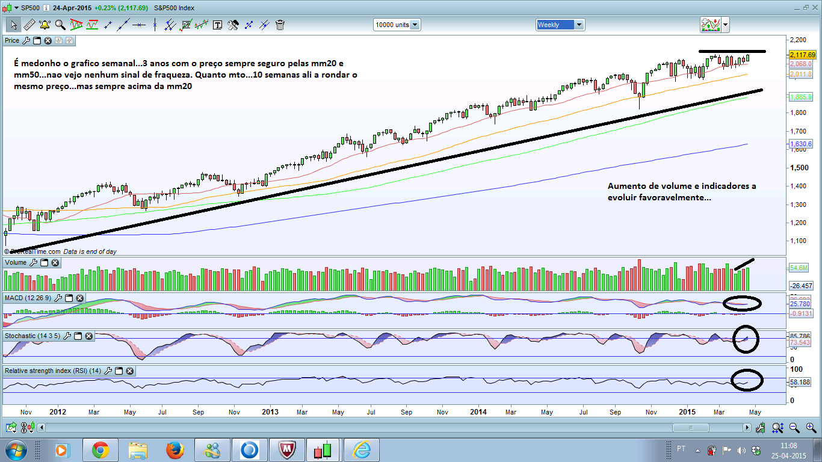The image size is (822, 462).
Task: Toggle the Volume panel window mode
Action: coord(45,262)
